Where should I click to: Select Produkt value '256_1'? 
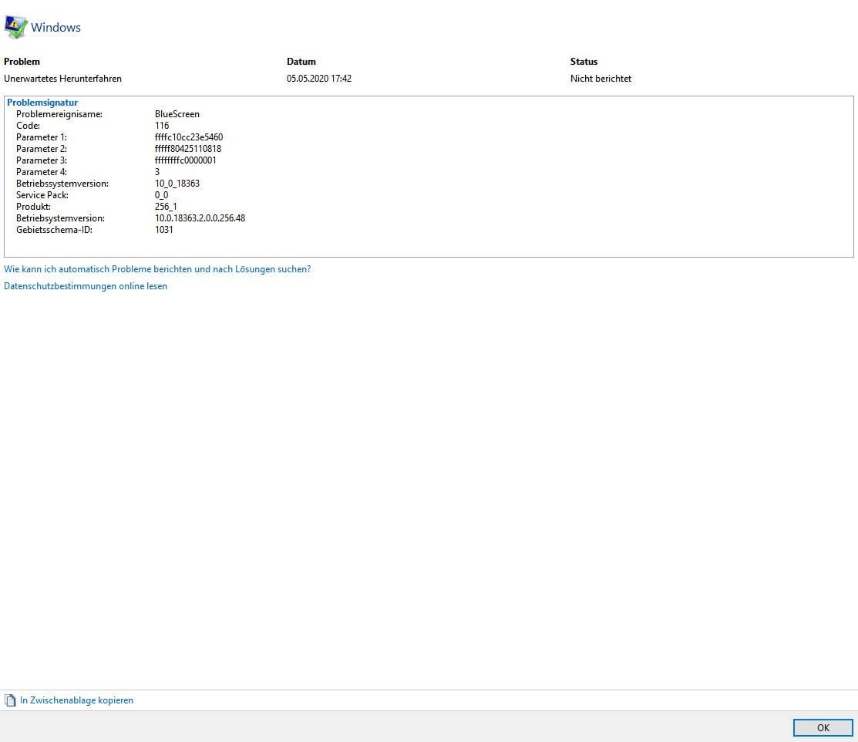166,207
